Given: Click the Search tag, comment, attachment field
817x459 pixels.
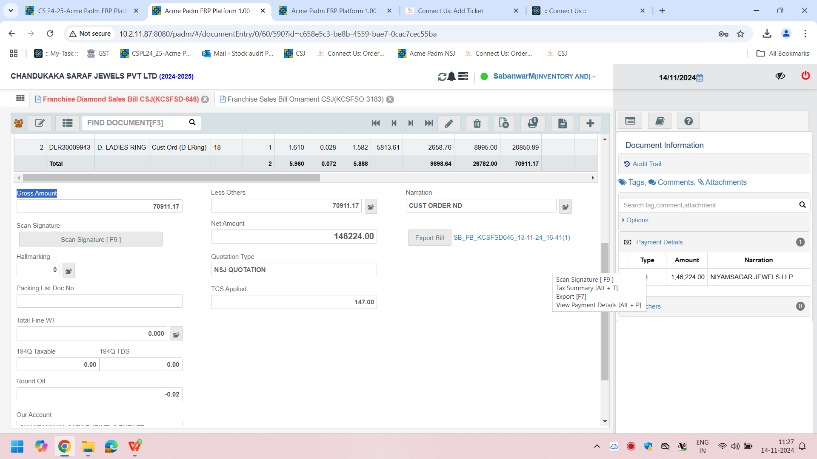Looking at the screenshot, I should 708,205.
